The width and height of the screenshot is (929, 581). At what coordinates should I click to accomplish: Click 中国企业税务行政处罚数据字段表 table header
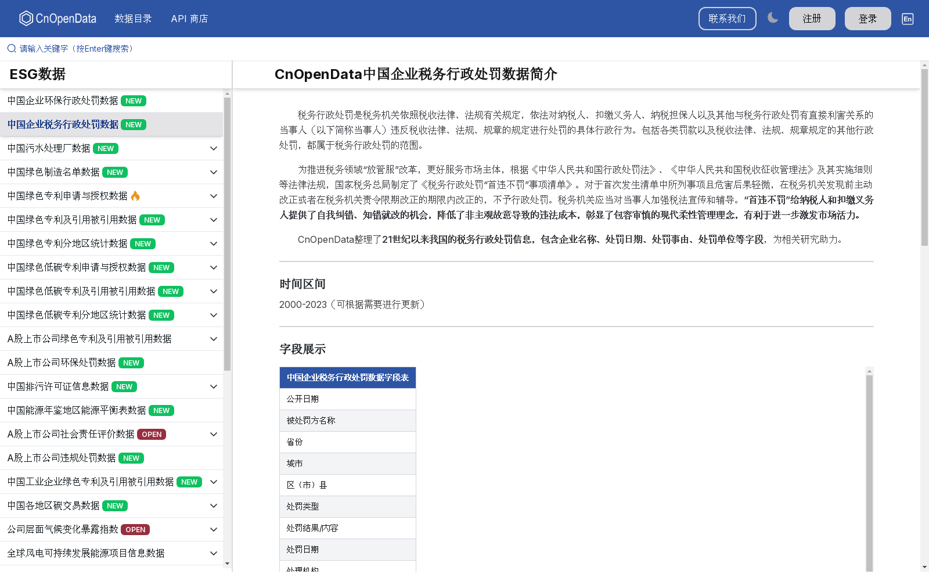[348, 378]
